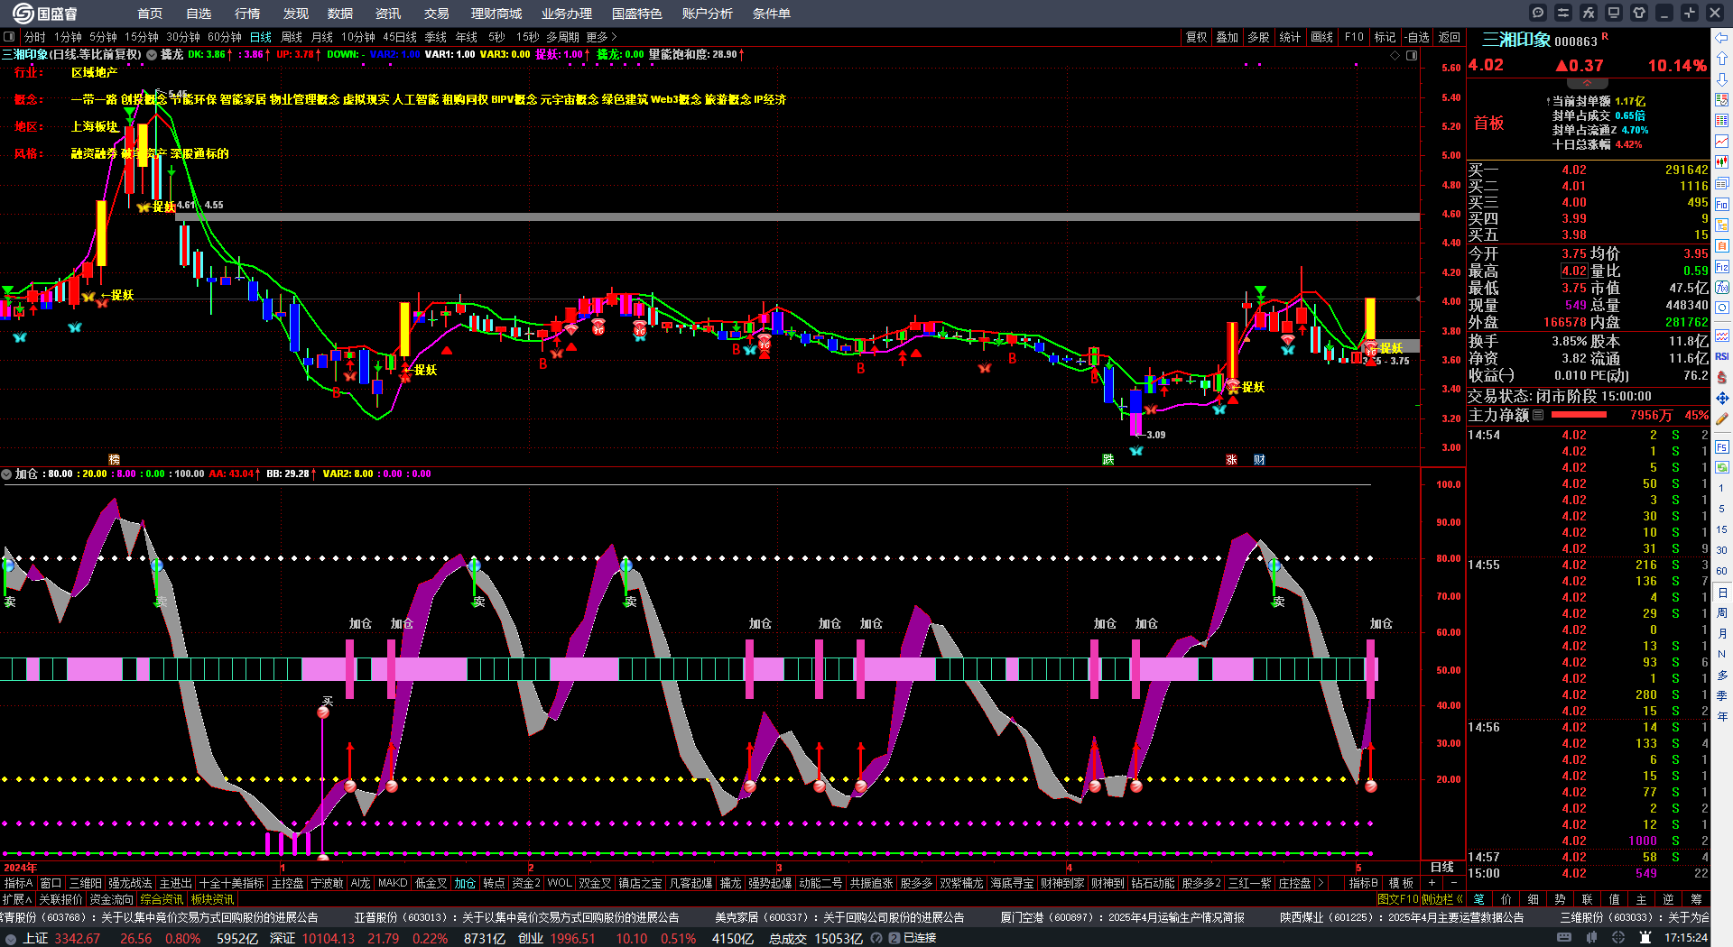Image resolution: width=1733 pixels, height=947 pixels.
Task: Click the + zoom-in button beside 模板
Action: pos(1432,883)
